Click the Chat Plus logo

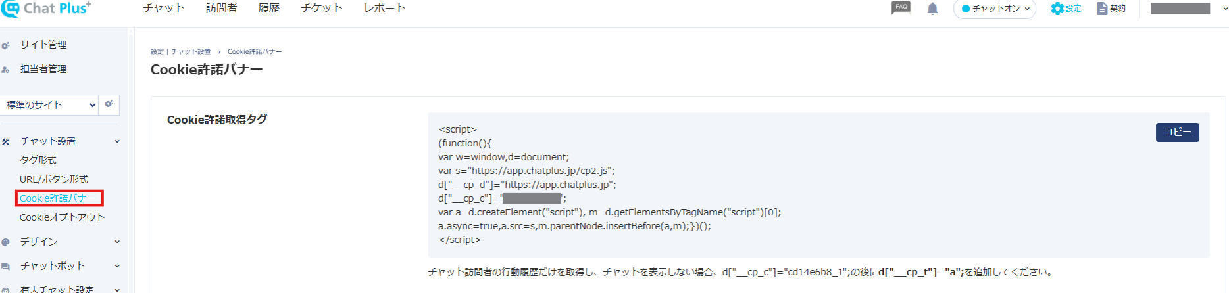click(46, 9)
